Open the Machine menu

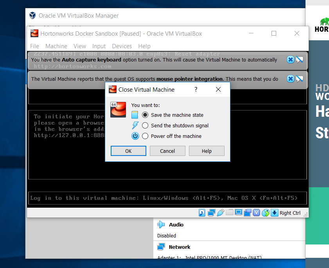pos(56,46)
